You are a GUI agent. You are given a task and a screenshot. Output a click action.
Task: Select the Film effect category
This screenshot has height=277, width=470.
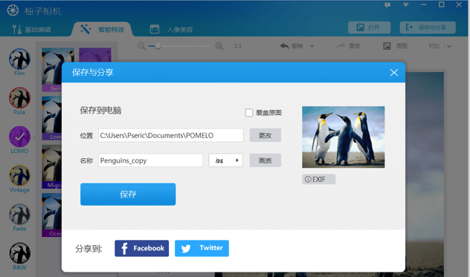point(19,62)
